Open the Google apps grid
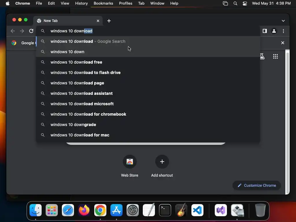This screenshot has width=296, height=222. point(275,56)
